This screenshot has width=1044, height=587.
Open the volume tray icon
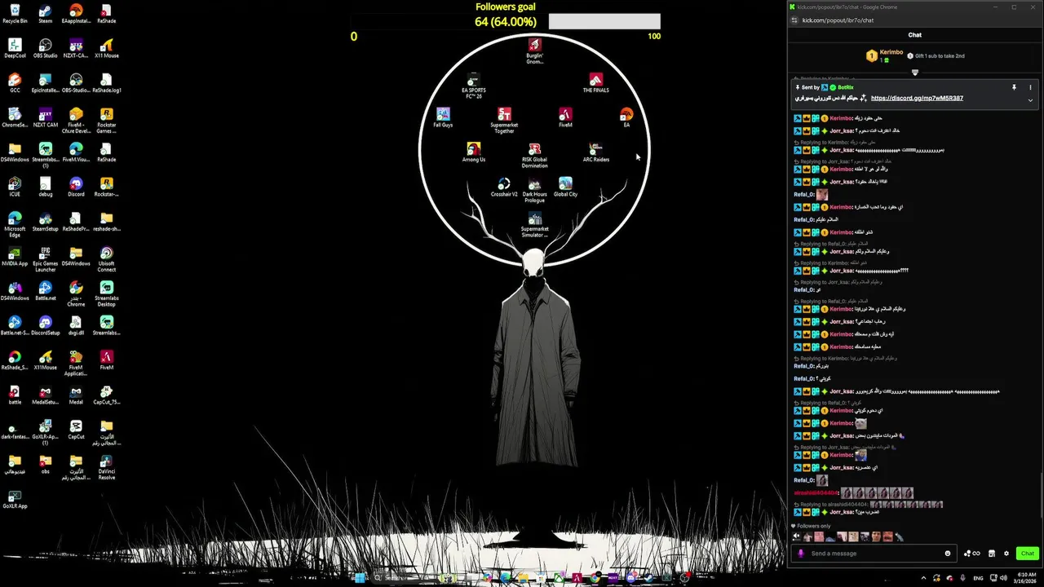pyautogui.click(x=1003, y=577)
